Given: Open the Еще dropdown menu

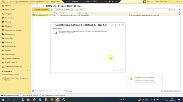Looking at the screenshot, I should coord(174,10).
